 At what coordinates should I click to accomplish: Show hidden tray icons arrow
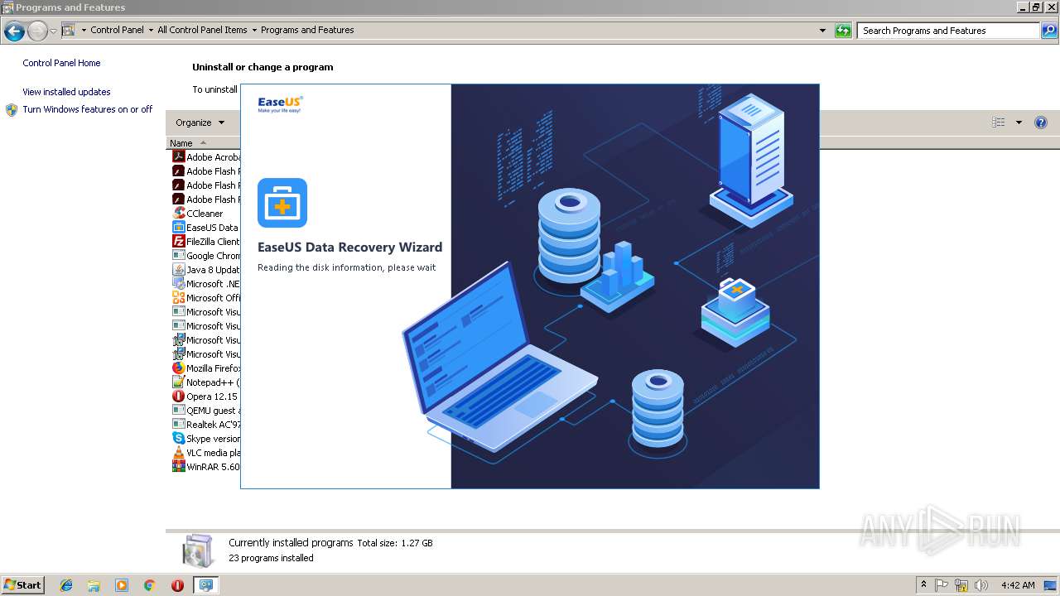[923, 585]
